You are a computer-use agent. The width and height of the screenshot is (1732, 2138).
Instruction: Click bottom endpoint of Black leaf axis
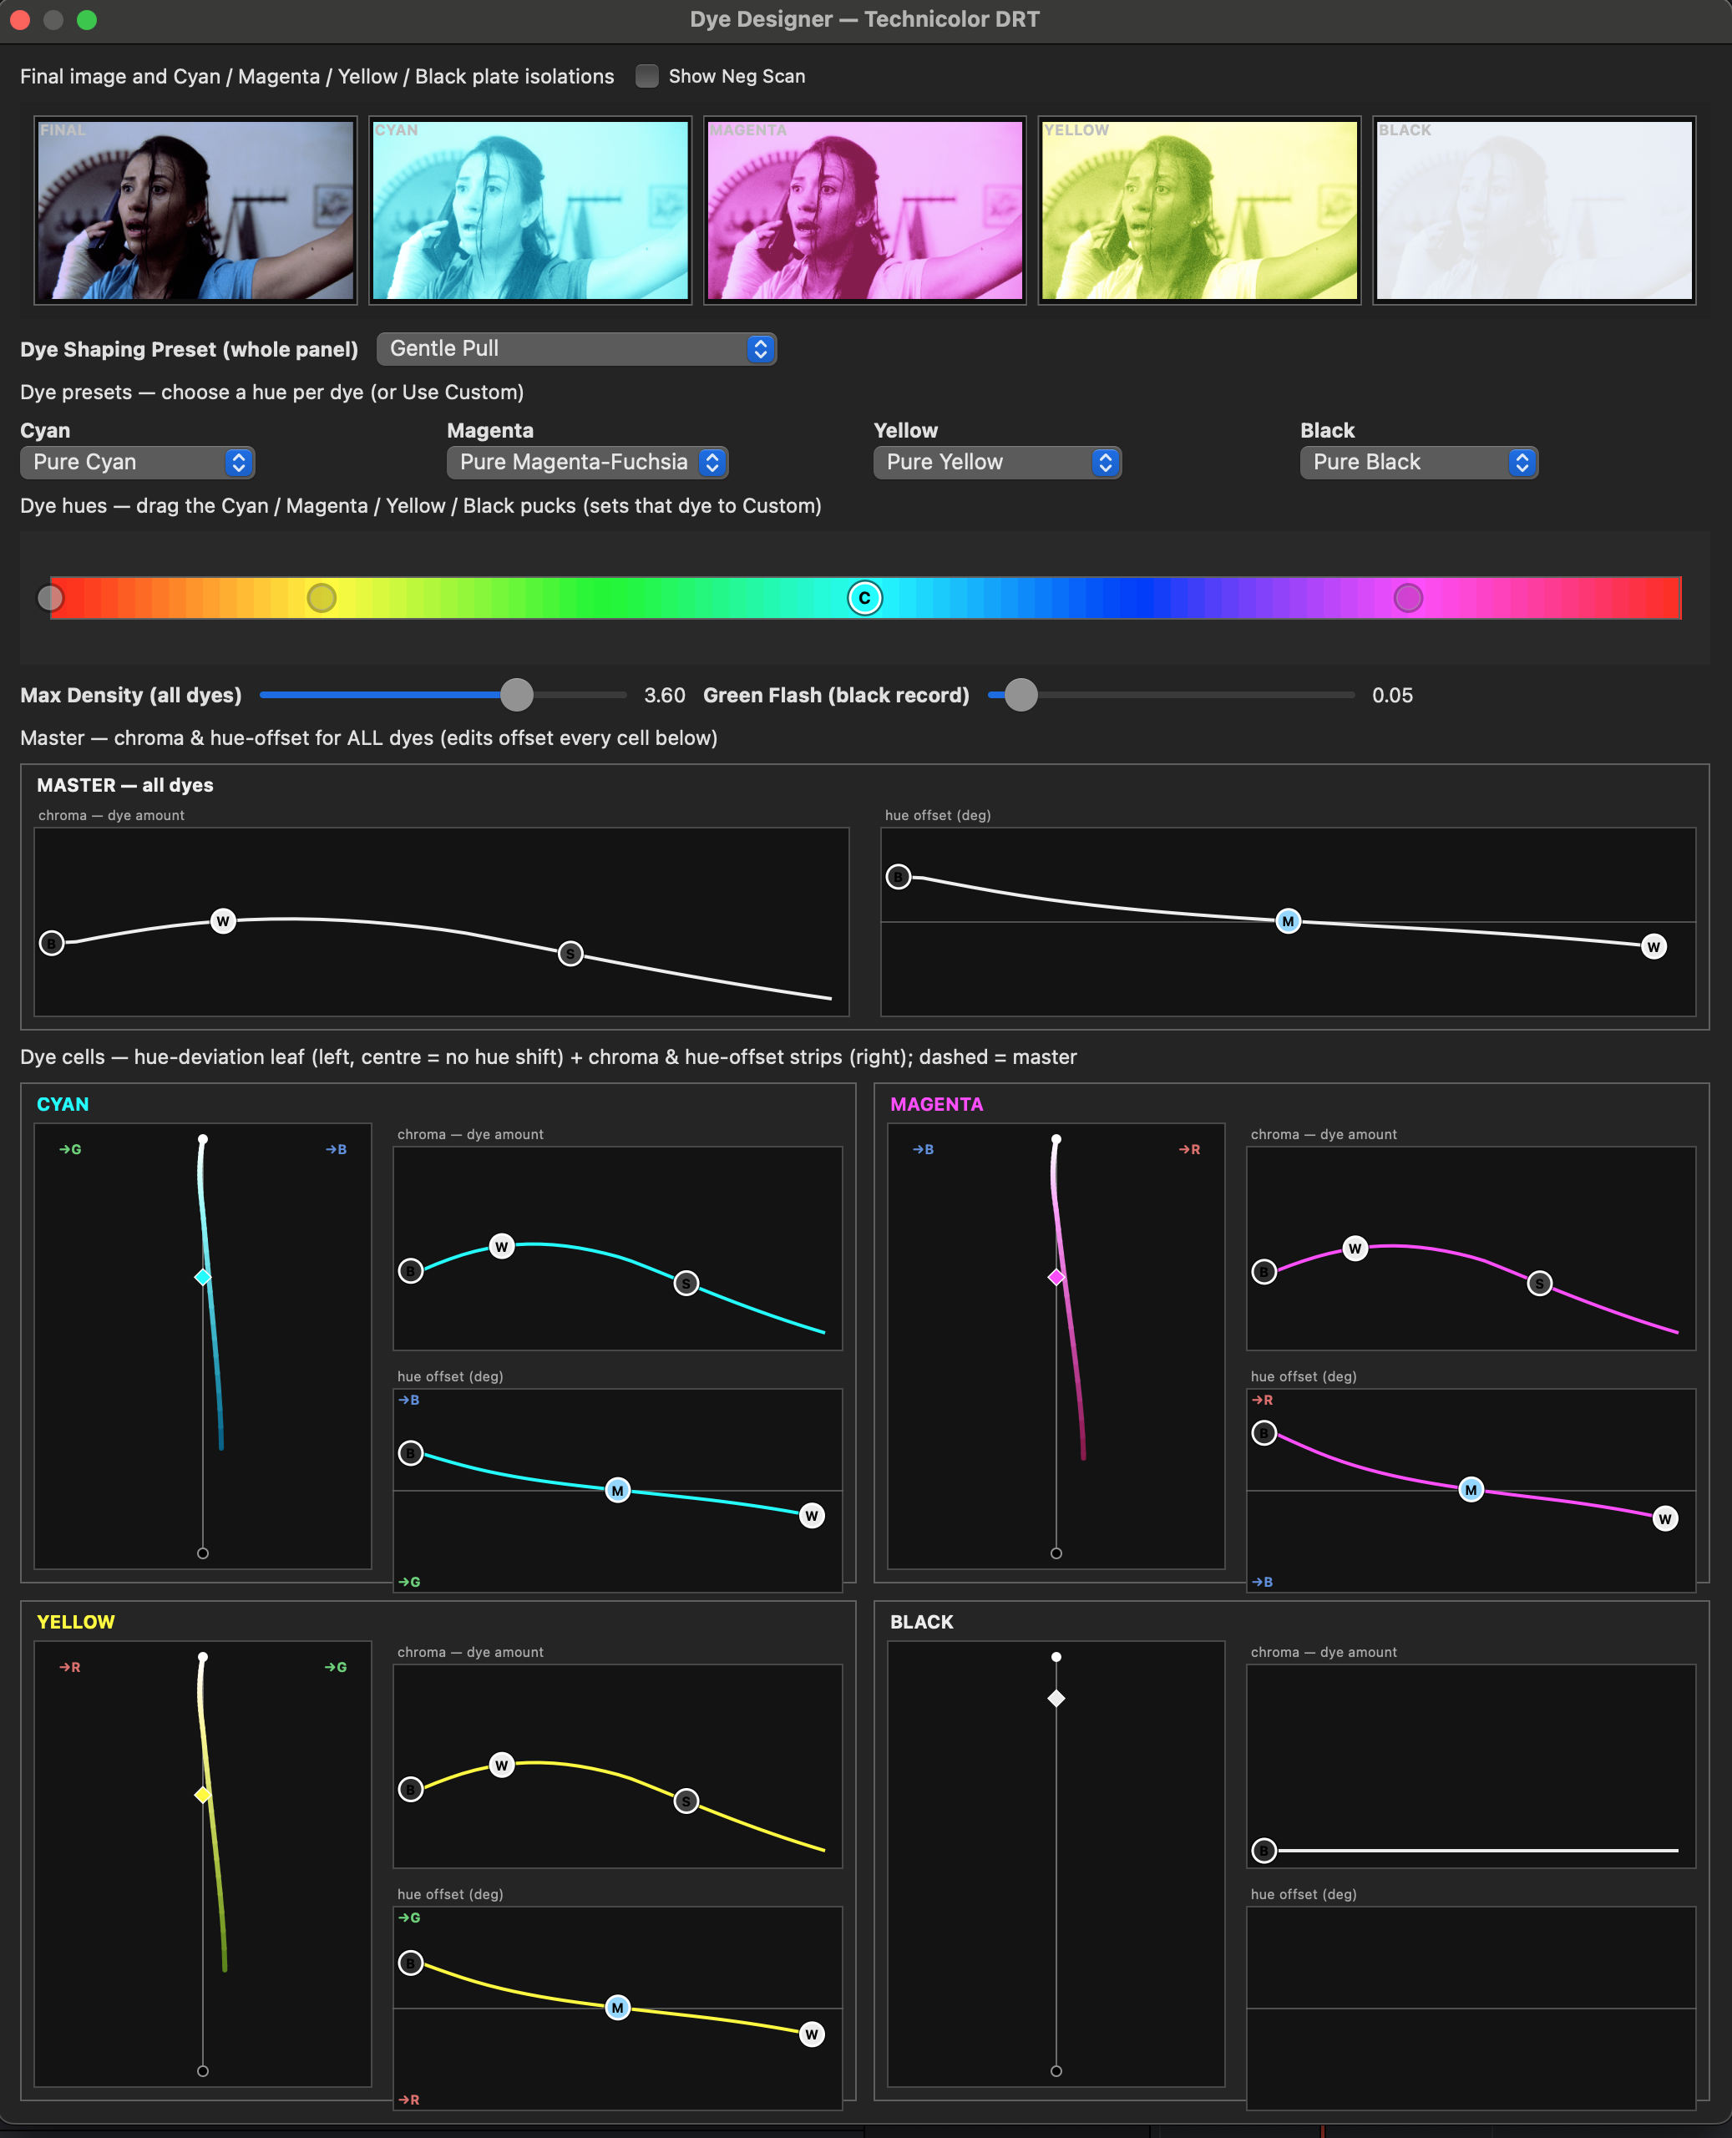tap(1056, 2071)
